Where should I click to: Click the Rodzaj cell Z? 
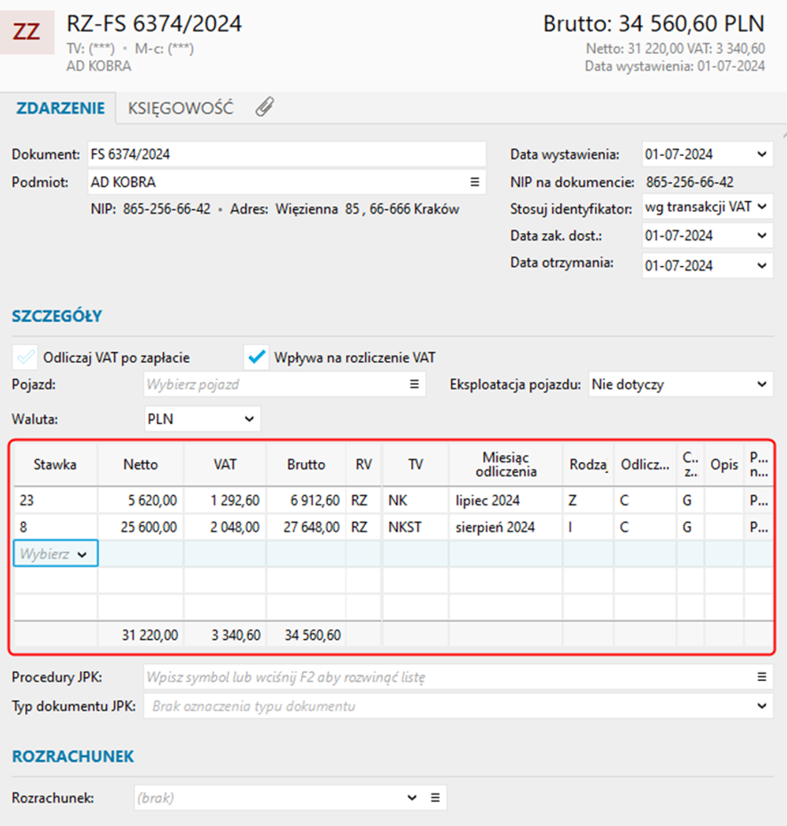click(x=589, y=500)
